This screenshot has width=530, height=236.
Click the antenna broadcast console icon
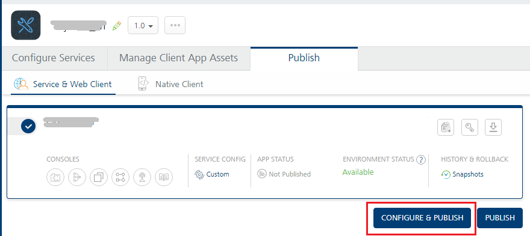pyautogui.click(x=142, y=177)
